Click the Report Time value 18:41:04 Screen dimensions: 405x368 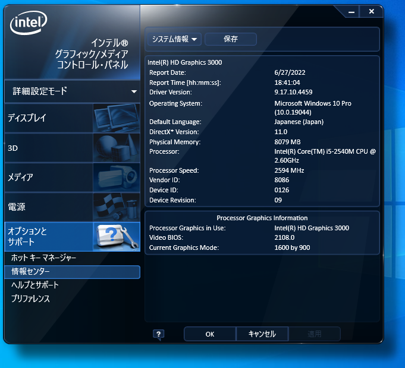(287, 83)
